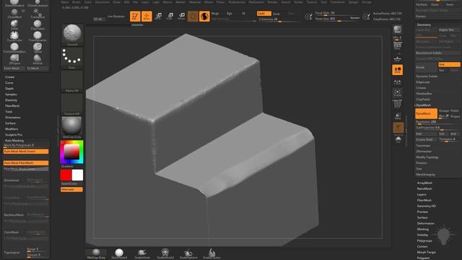Screen dimensions: 462x260
Task: Toggle Auto Mask Mesh Insert
Action: 26,151
